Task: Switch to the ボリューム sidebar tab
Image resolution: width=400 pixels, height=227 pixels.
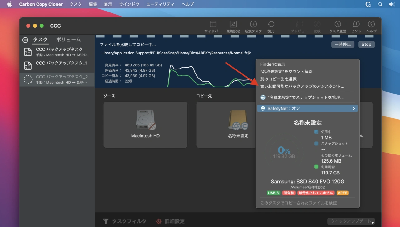Action: click(68, 40)
